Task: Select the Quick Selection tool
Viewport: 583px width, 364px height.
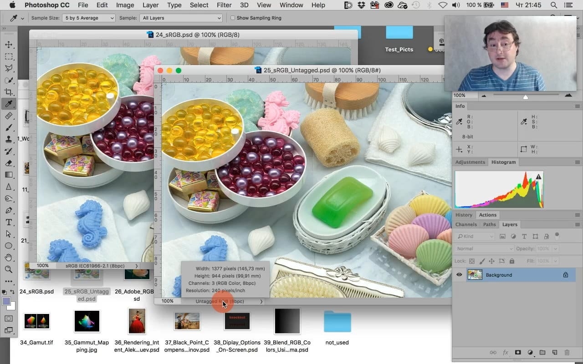Action: point(9,80)
